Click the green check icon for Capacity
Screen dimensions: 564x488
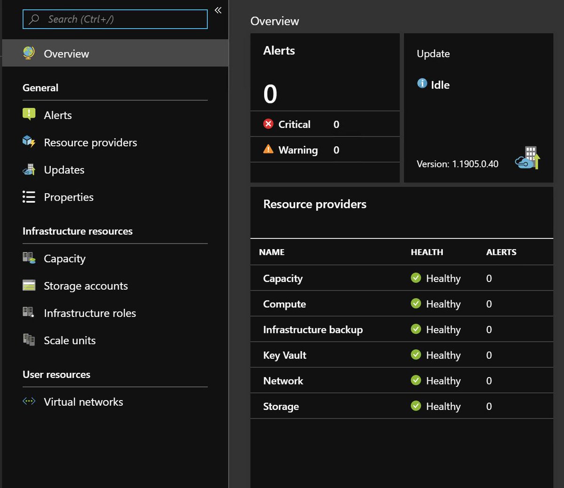[x=416, y=278]
